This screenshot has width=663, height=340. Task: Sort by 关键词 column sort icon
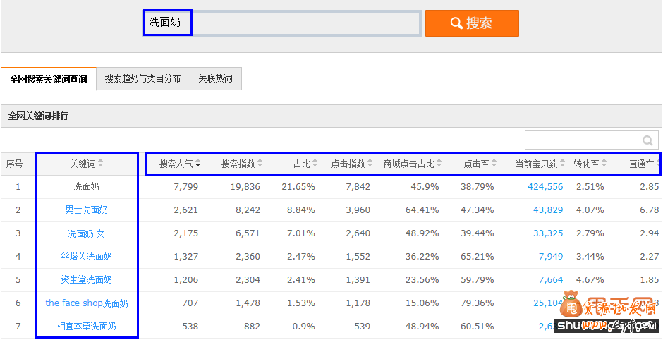click(101, 164)
